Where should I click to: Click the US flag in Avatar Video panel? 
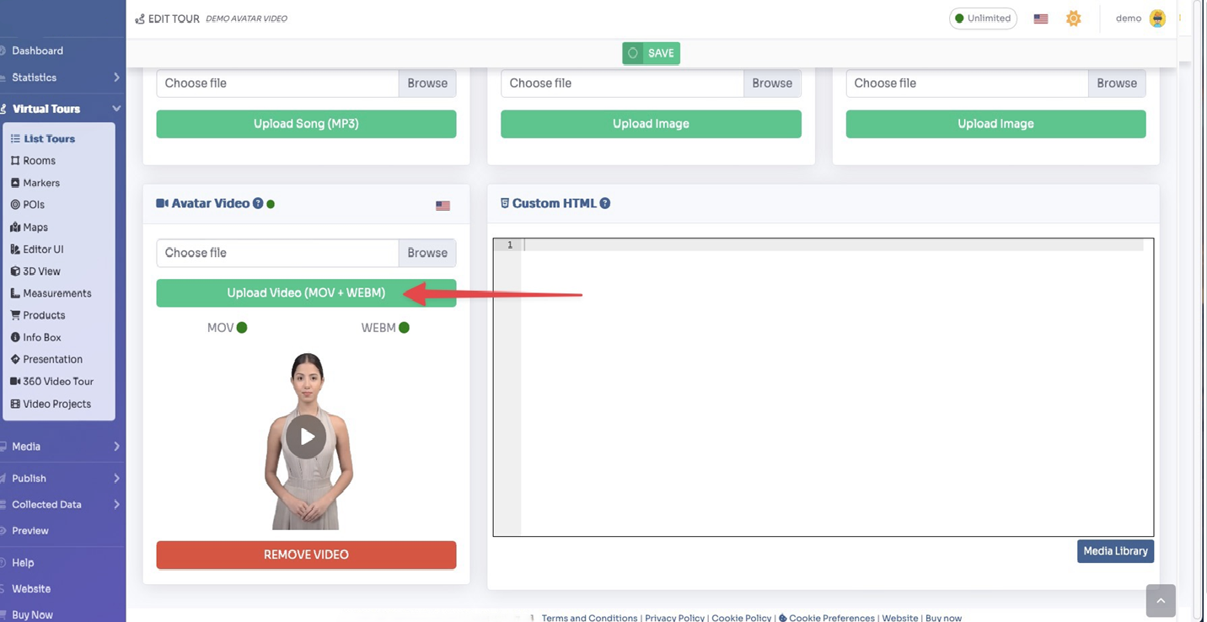coord(443,206)
